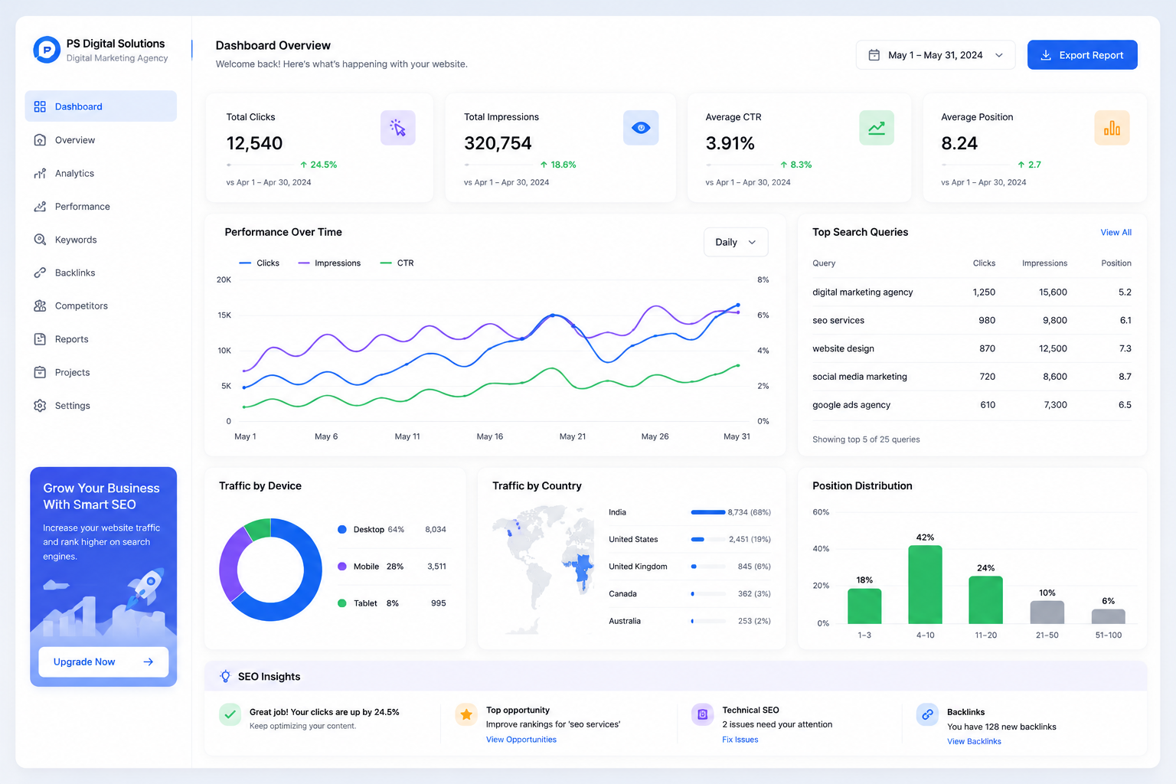1176x784 pixels.
Task: Click the Total Clicks cursor icon
Action: click(x=398, y=128)
